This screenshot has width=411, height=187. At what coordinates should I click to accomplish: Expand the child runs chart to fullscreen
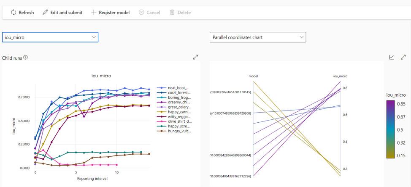click(x=195, y=57)
